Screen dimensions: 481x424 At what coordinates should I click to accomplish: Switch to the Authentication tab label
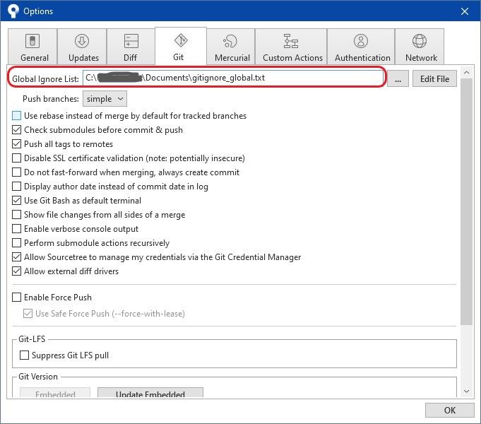coord(362,58)
